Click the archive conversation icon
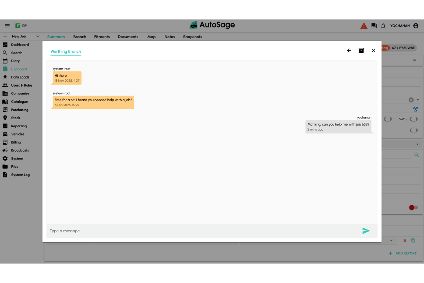Image resolution: width=424 pixels, height=283 pixels. point(361,51)
